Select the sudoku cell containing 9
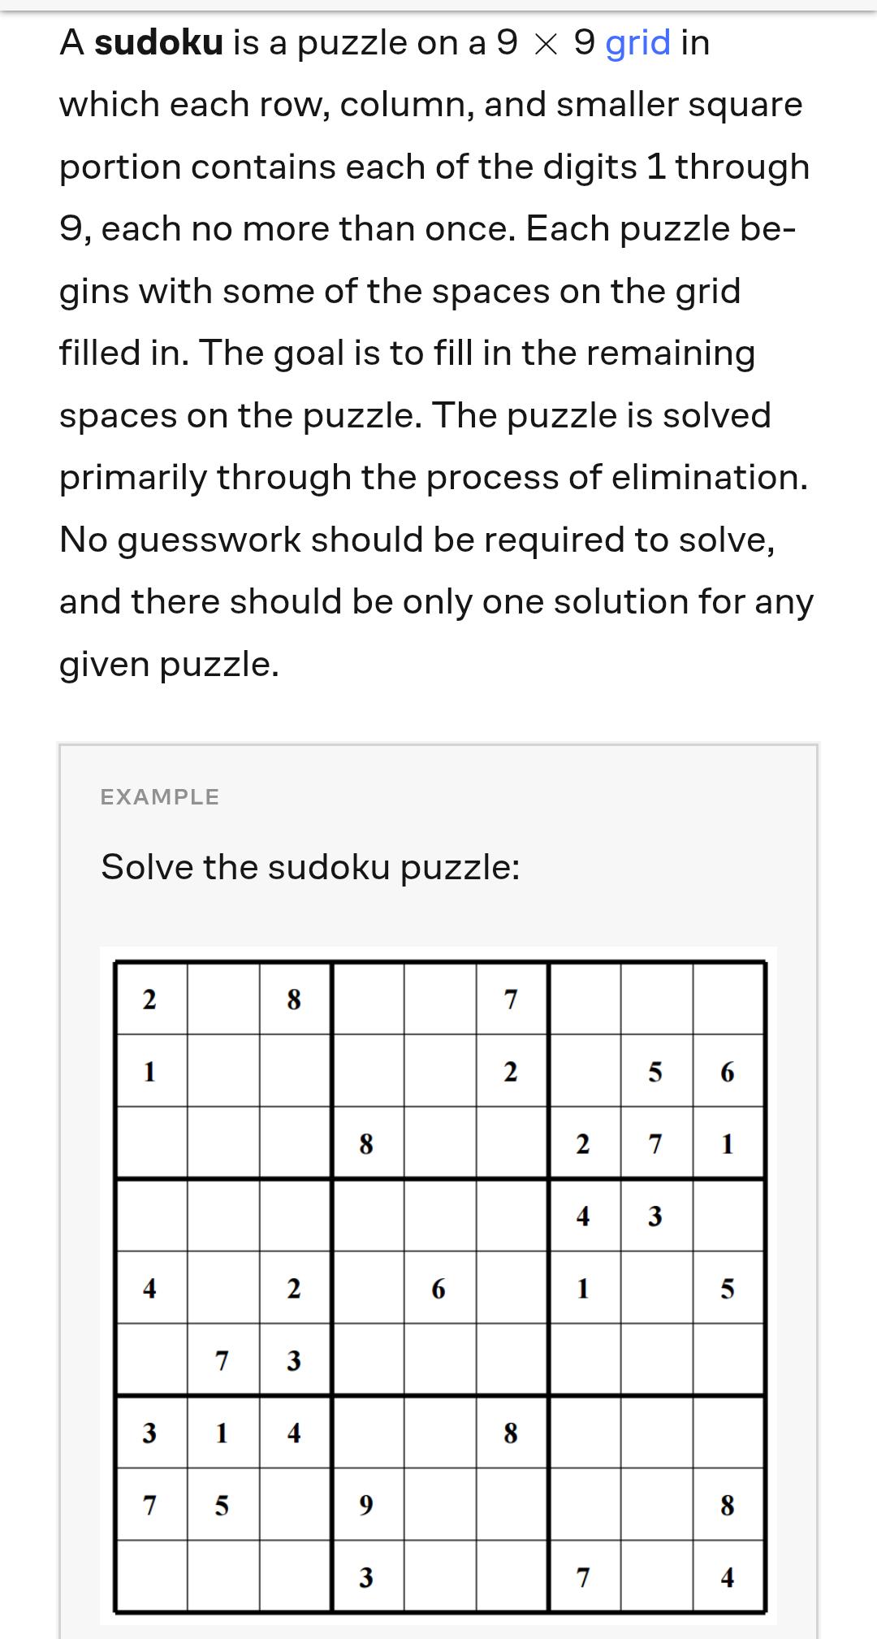Screen dimensions: 877x1639 pos(367,1505)
